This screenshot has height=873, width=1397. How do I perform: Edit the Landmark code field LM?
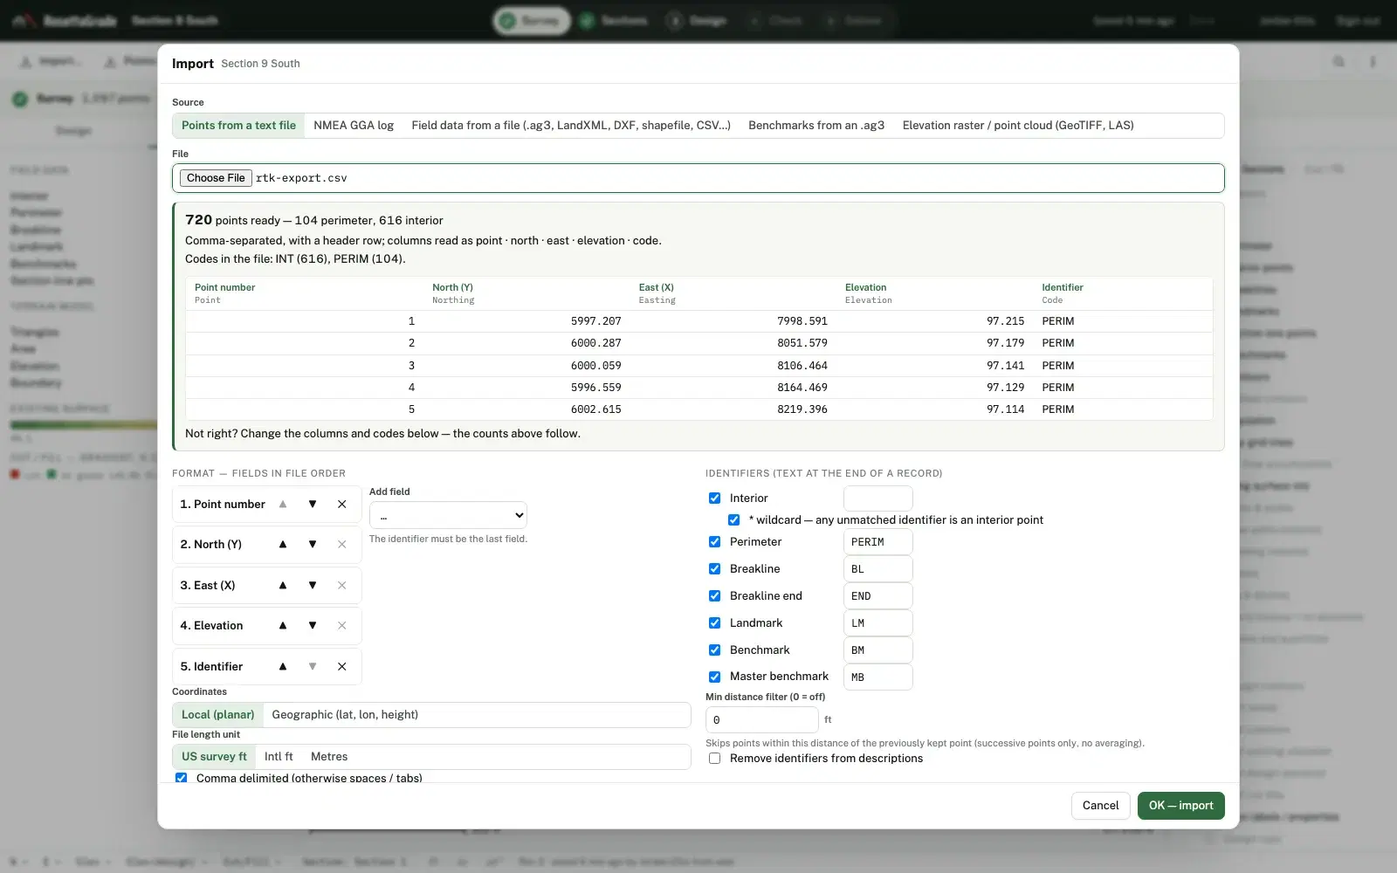877,623
